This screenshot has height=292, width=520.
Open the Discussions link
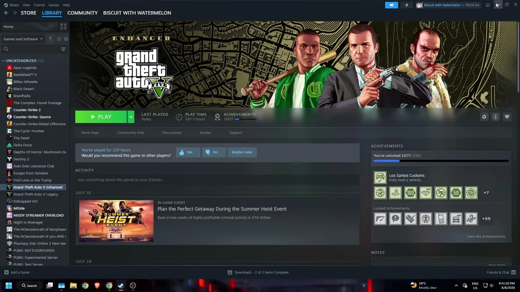172,133
